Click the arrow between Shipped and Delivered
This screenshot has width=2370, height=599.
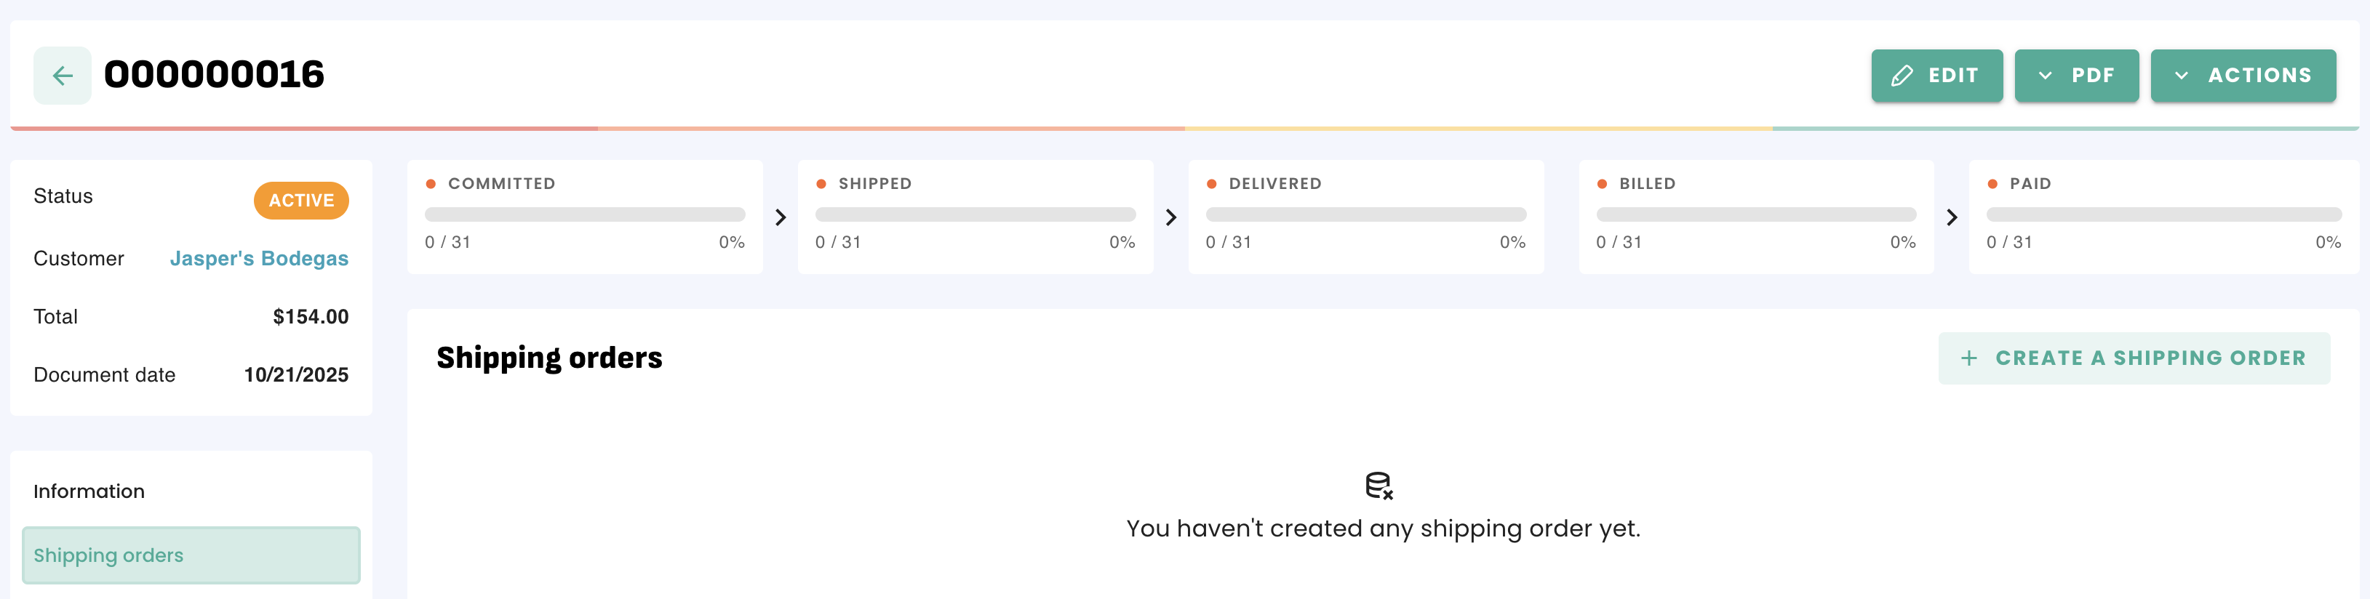pyautogui.click(x=1170, y=218)
